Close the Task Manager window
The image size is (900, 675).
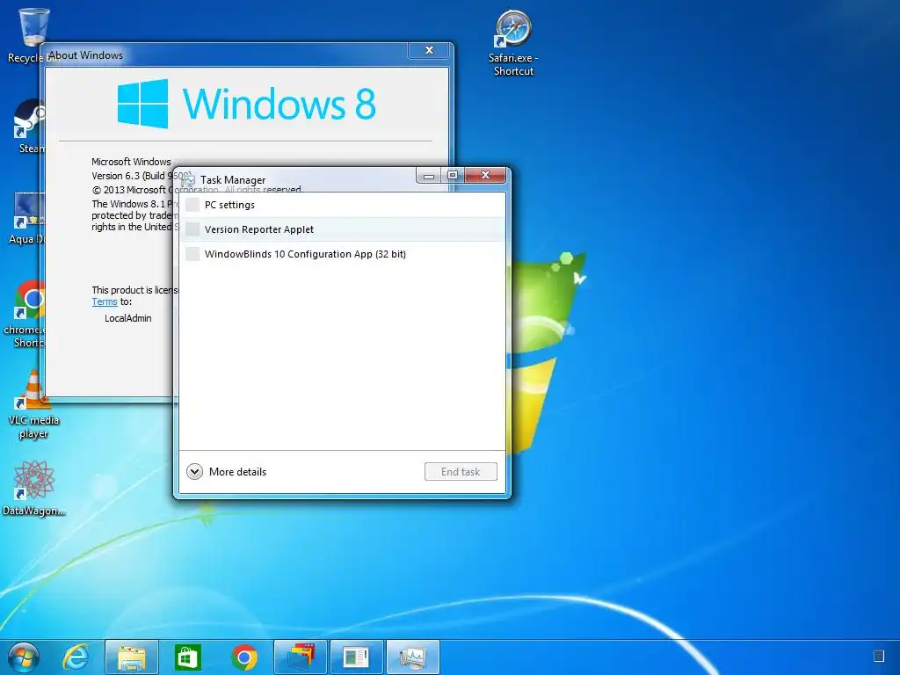pyautogui.click(x=485, y=176)
